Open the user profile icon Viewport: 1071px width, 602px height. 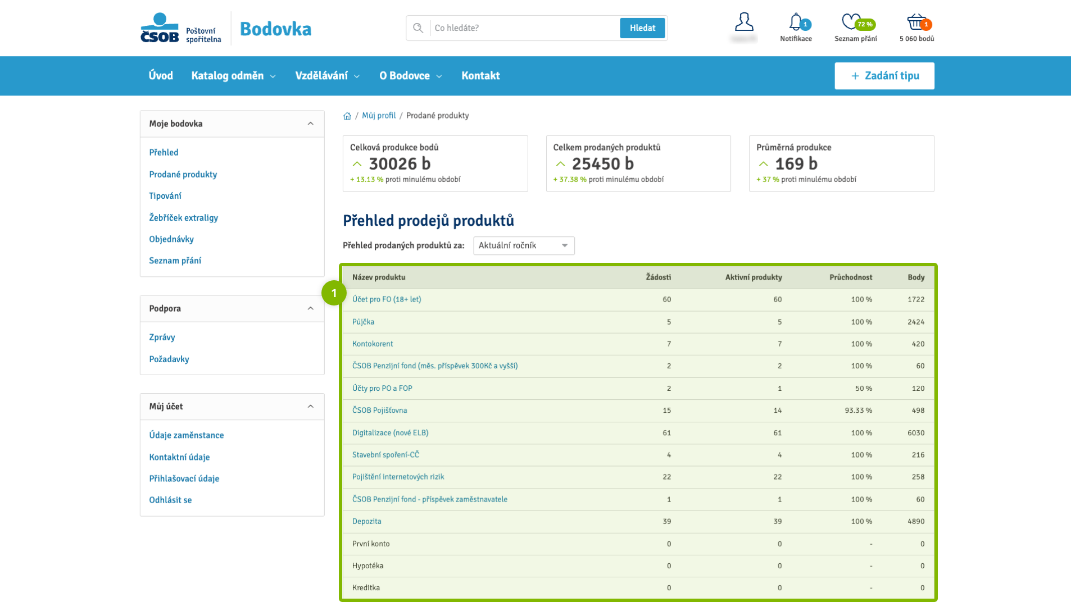(744, 22)
